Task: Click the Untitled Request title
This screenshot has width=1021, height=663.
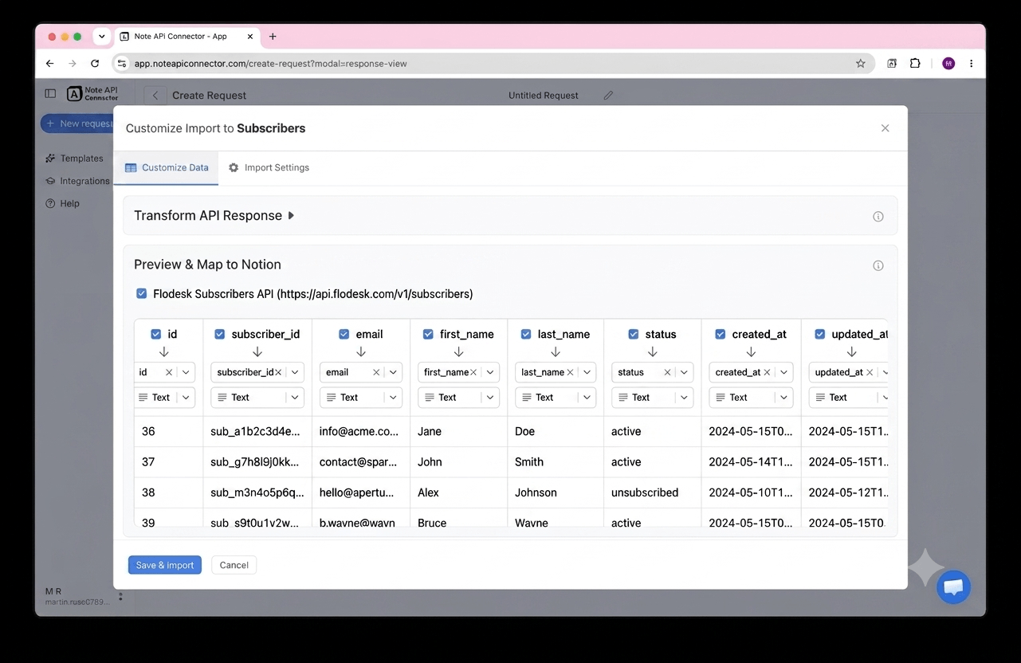Action: (x=544, y=96)
